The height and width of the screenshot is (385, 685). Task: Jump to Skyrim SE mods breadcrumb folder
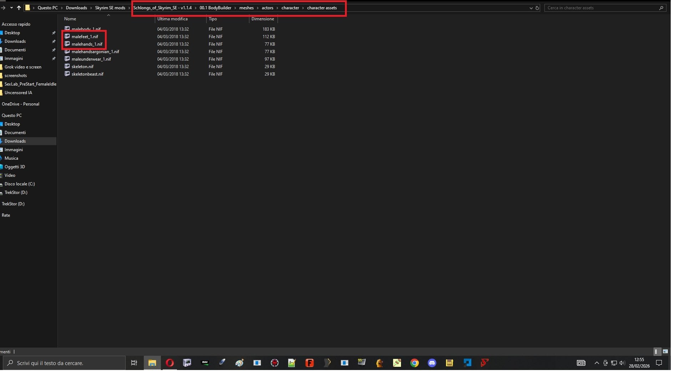pos(110,8)
